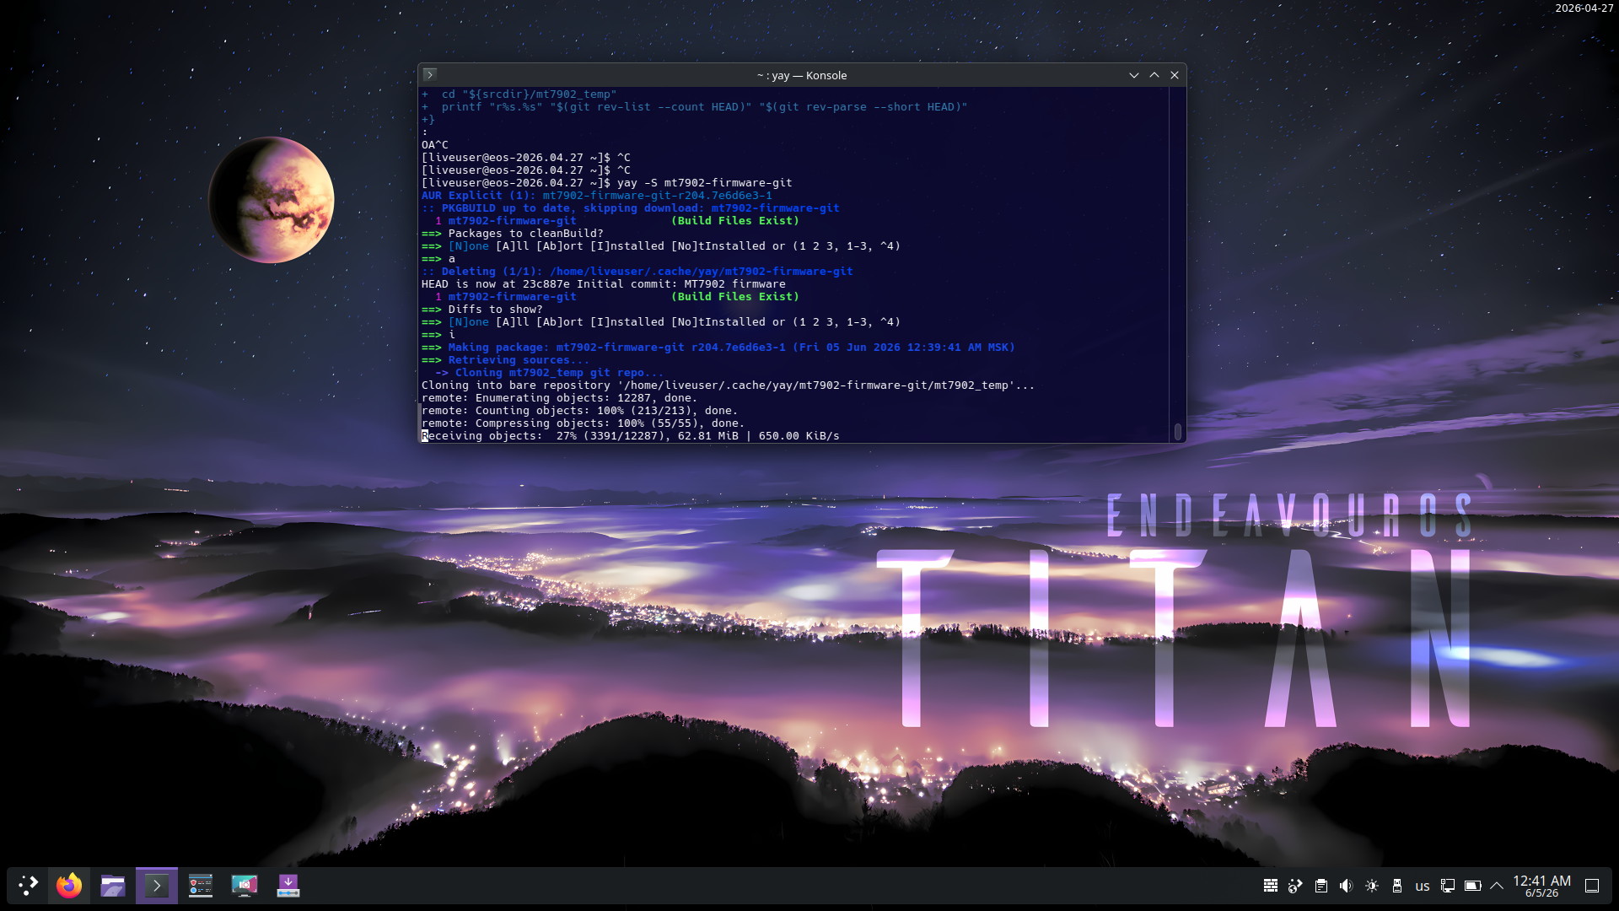Image resolution: width=1619 pixels, height=911 pixels.
Task: Open the Dolphin file manager
Action: click(113, 886)
